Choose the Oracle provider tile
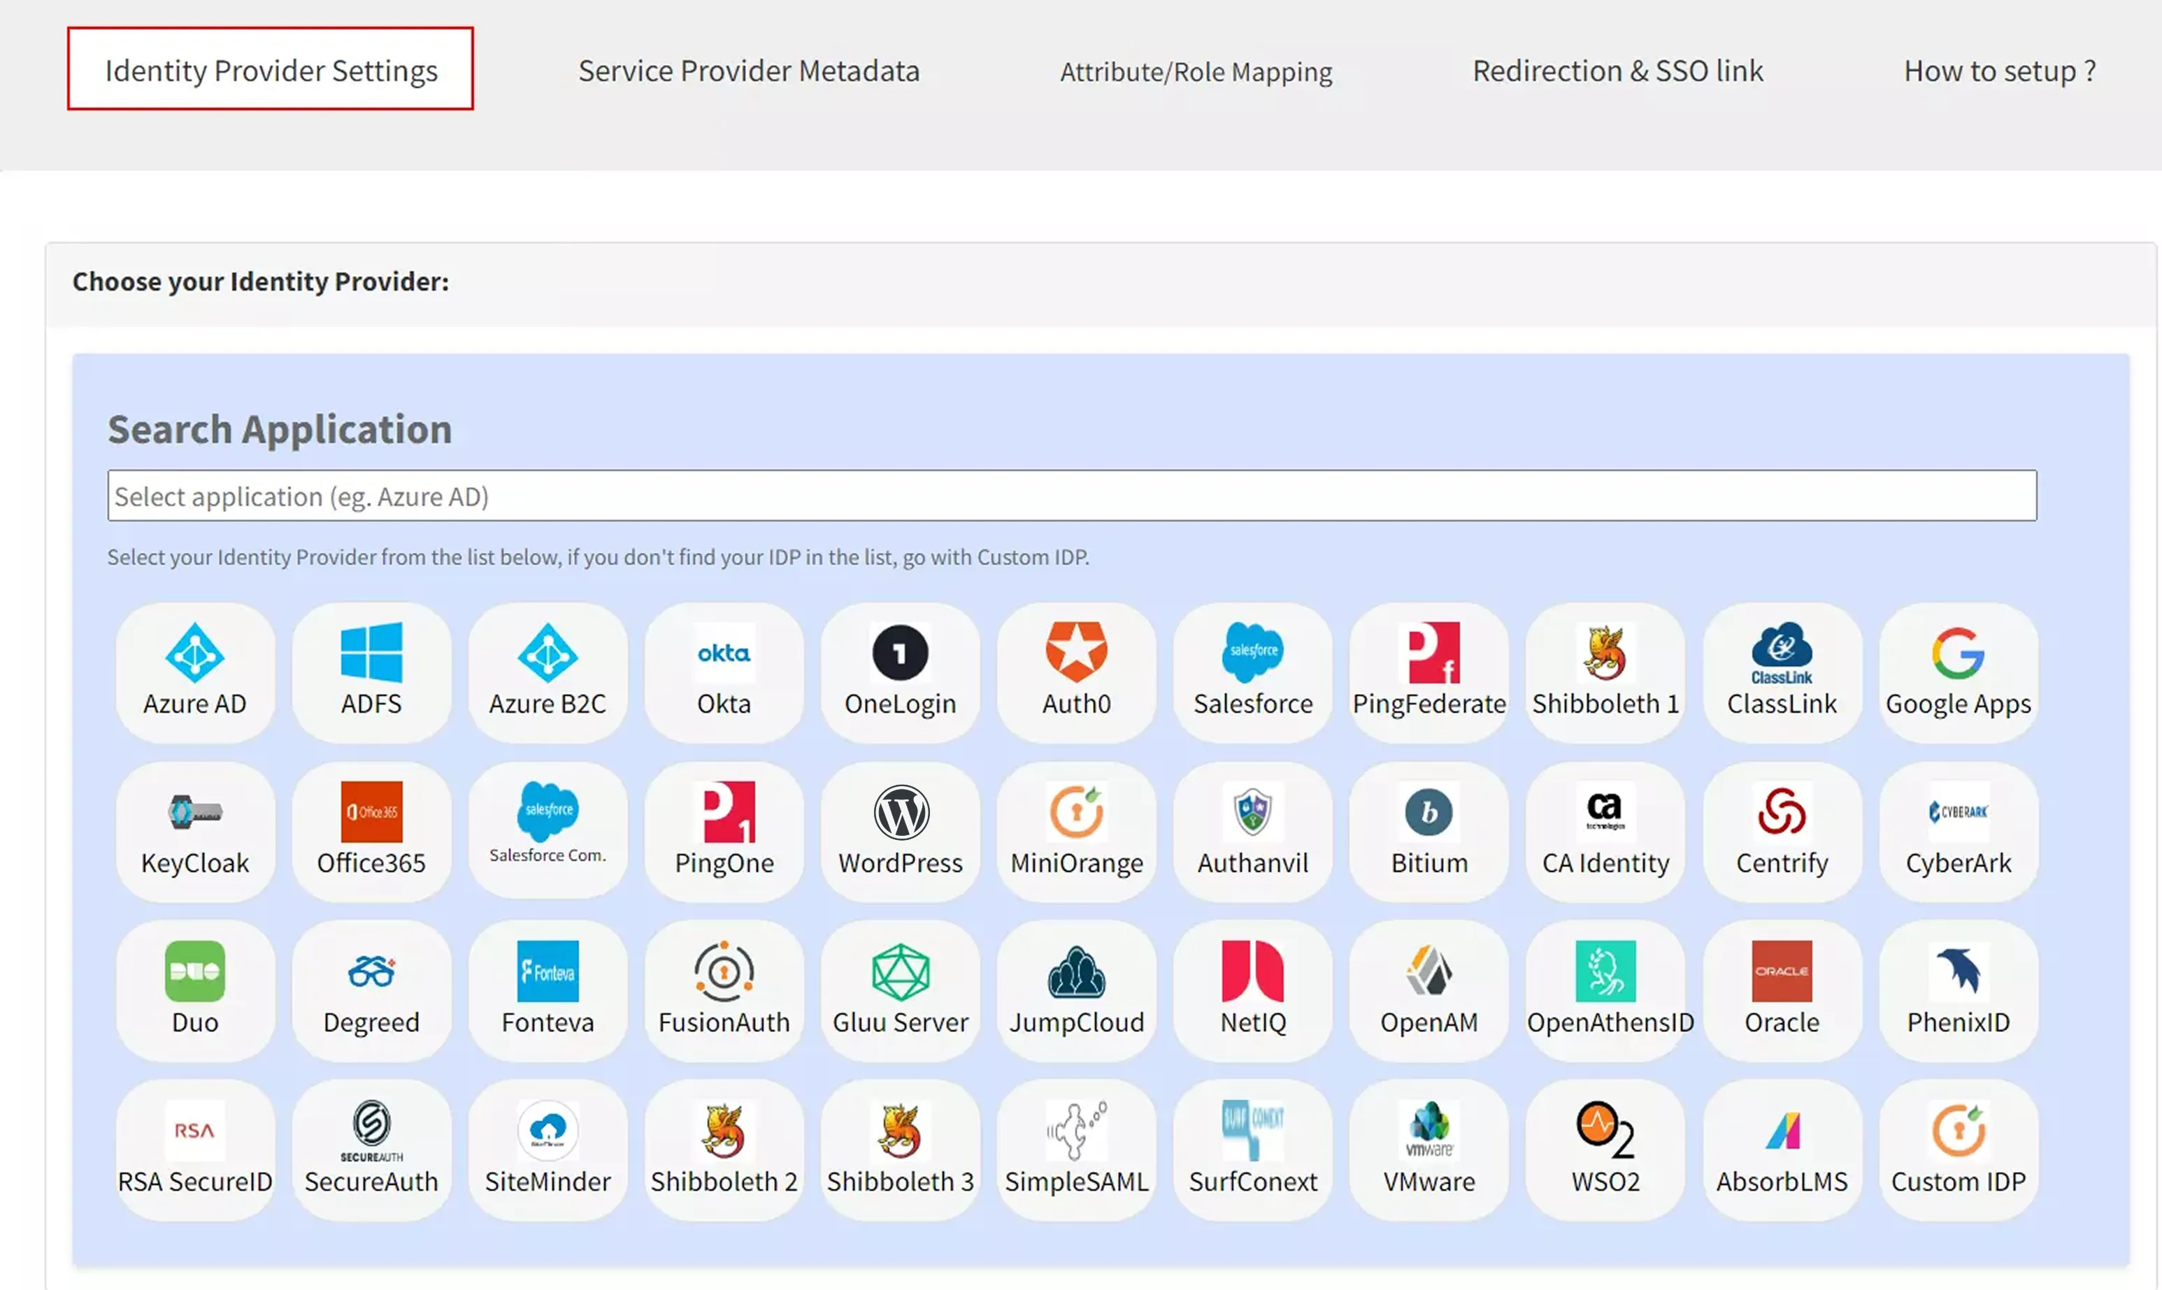Viewport: 2162px width, 1290px height. pyautogui.click(x=1782, y=991)
